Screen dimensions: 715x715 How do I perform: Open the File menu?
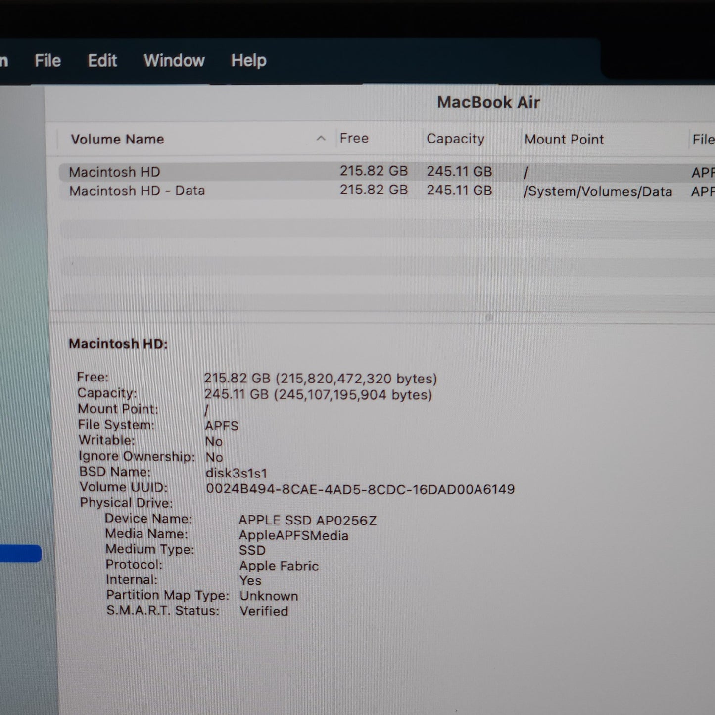pos(47,60)
